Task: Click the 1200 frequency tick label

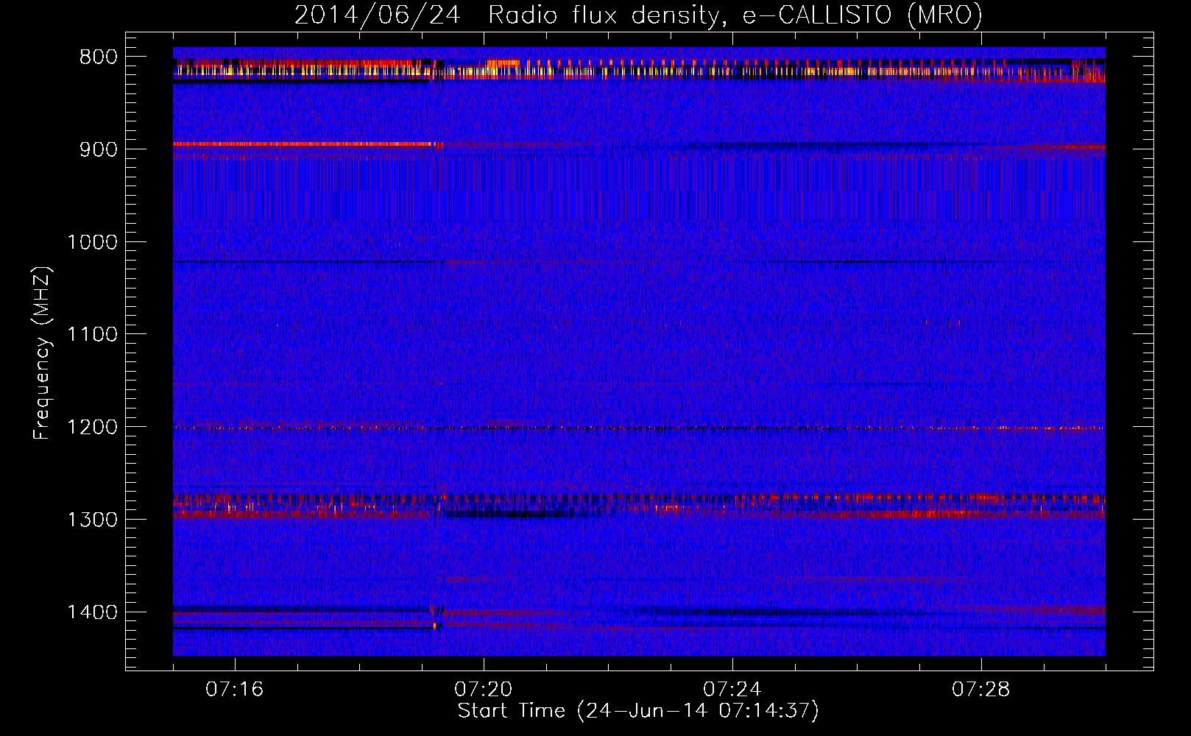Action: pos(92,428)
